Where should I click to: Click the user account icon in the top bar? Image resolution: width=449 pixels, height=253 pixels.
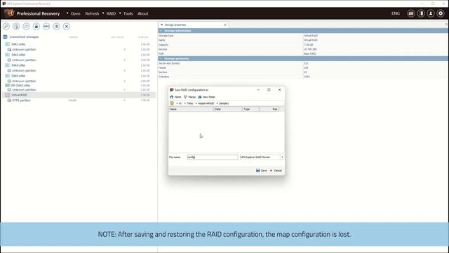click(x=431, y=13)
